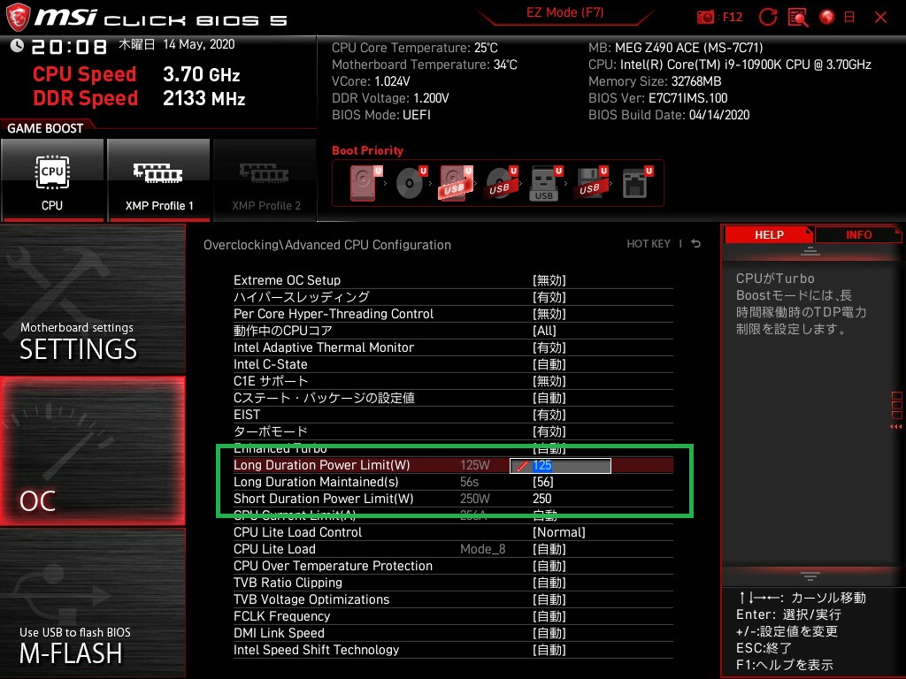
Task: Click the BIOS Ver: E7C71IMS.100 text
Action: 657,98
